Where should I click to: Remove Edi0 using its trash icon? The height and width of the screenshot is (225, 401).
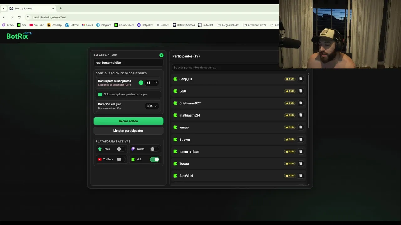[x=300, y=91]
